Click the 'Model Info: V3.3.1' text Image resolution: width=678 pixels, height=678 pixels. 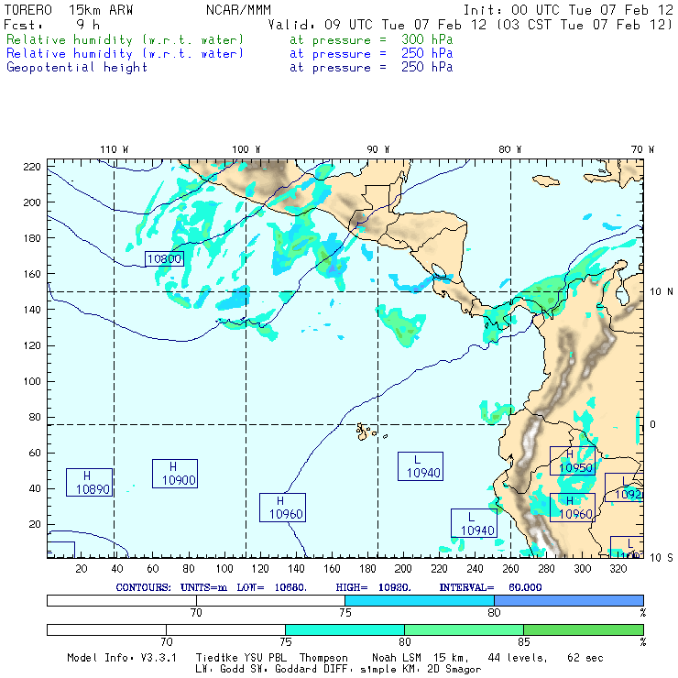tap(122, 658)
